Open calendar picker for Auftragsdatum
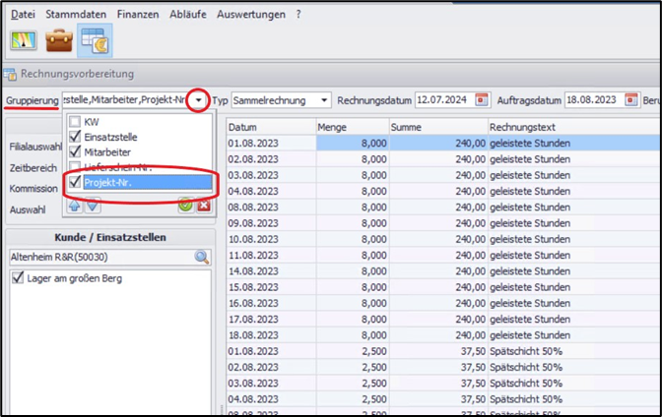 [631, 100]
